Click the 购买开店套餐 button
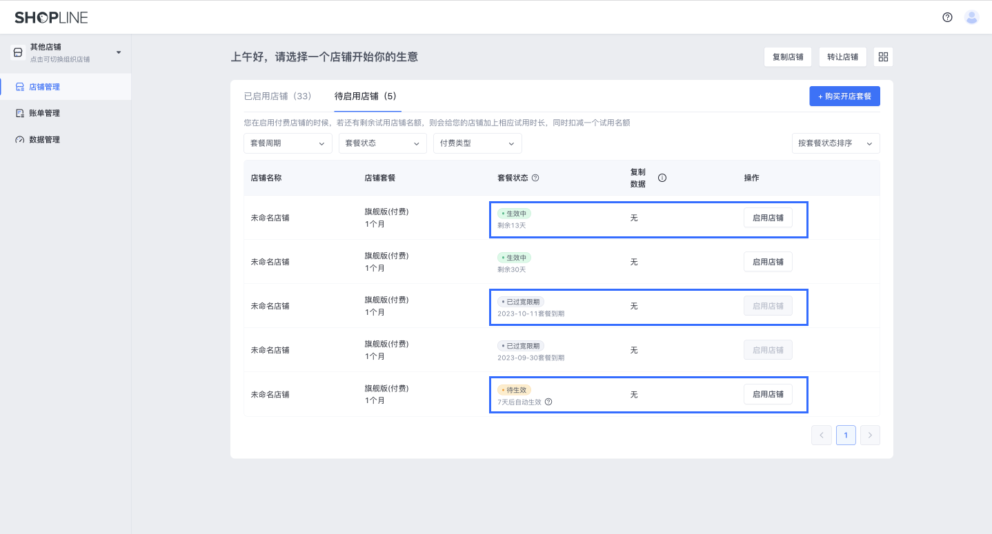This screenshot has width=992, height=534. tap(844, 96)
